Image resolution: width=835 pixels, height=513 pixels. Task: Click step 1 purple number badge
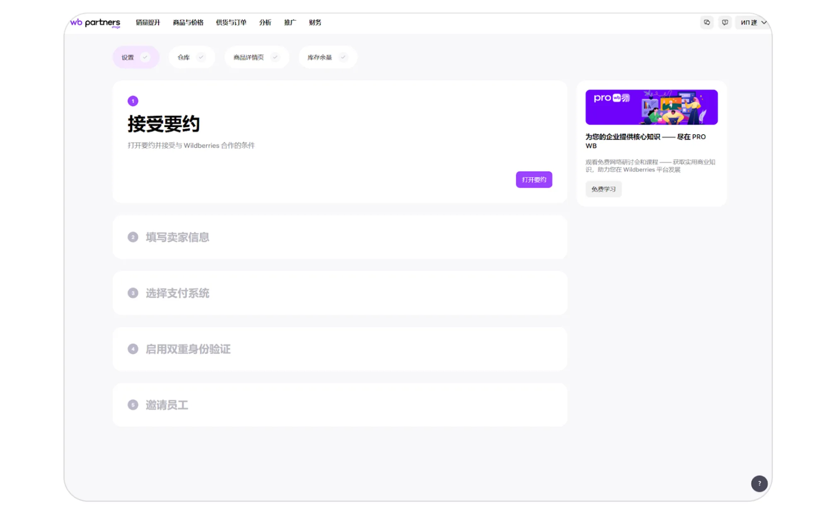133,101
